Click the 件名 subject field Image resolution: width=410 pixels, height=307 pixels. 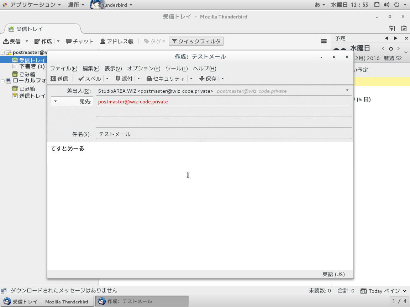(224, 134)
